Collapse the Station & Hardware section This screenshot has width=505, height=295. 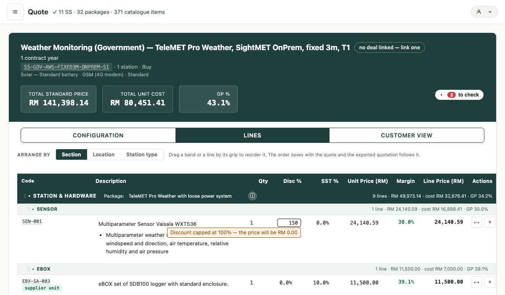[29, 196]
